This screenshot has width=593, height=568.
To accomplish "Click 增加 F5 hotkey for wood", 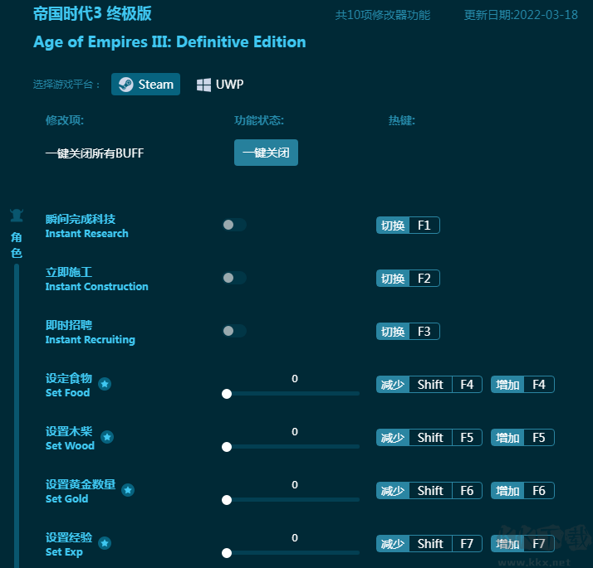I will point(522,438).
